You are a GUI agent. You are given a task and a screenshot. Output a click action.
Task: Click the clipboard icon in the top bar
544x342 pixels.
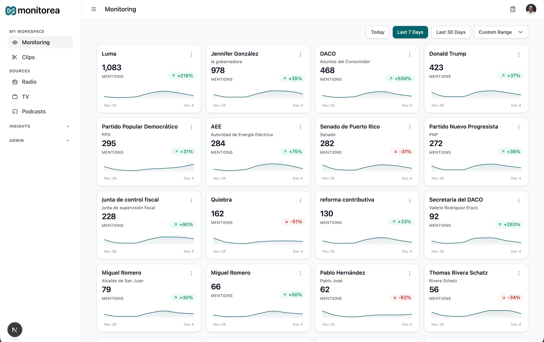pyautogui.click(x=513, y=9)
